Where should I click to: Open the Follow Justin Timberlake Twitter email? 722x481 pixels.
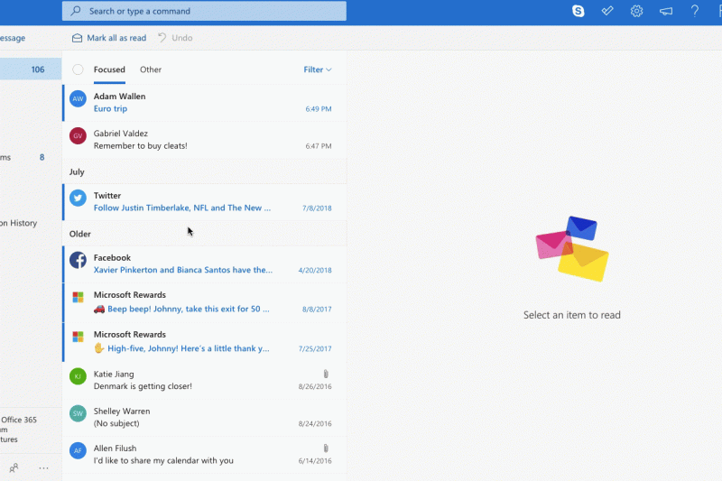[205, 202]
